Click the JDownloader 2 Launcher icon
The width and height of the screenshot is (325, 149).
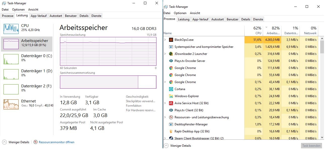pyautogui.click(x=171, y=54)
